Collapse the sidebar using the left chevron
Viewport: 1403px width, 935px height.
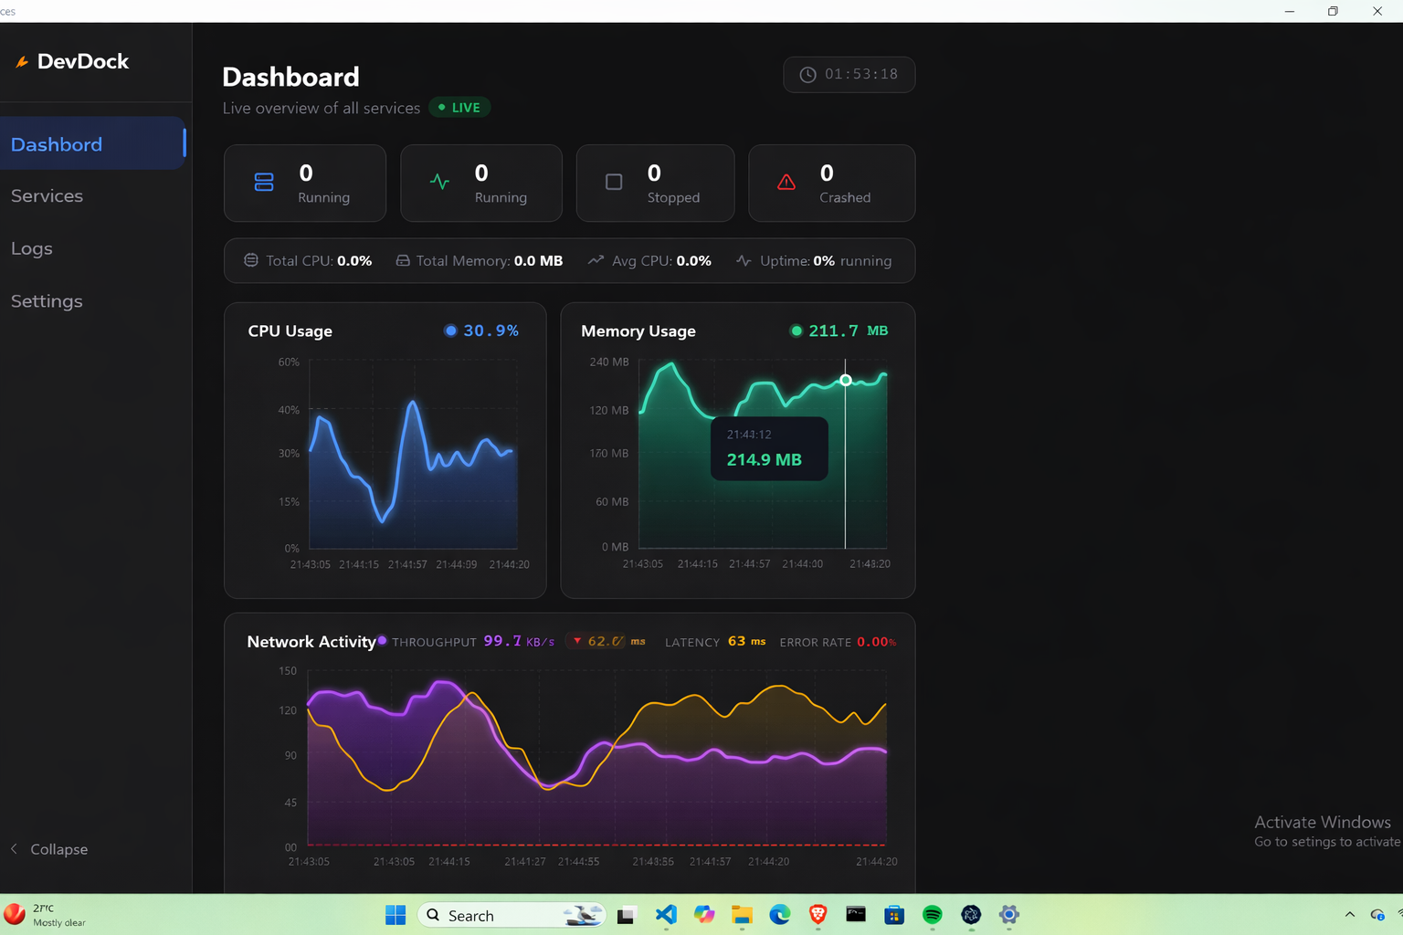pyautogui.click(x=14, y=848)
